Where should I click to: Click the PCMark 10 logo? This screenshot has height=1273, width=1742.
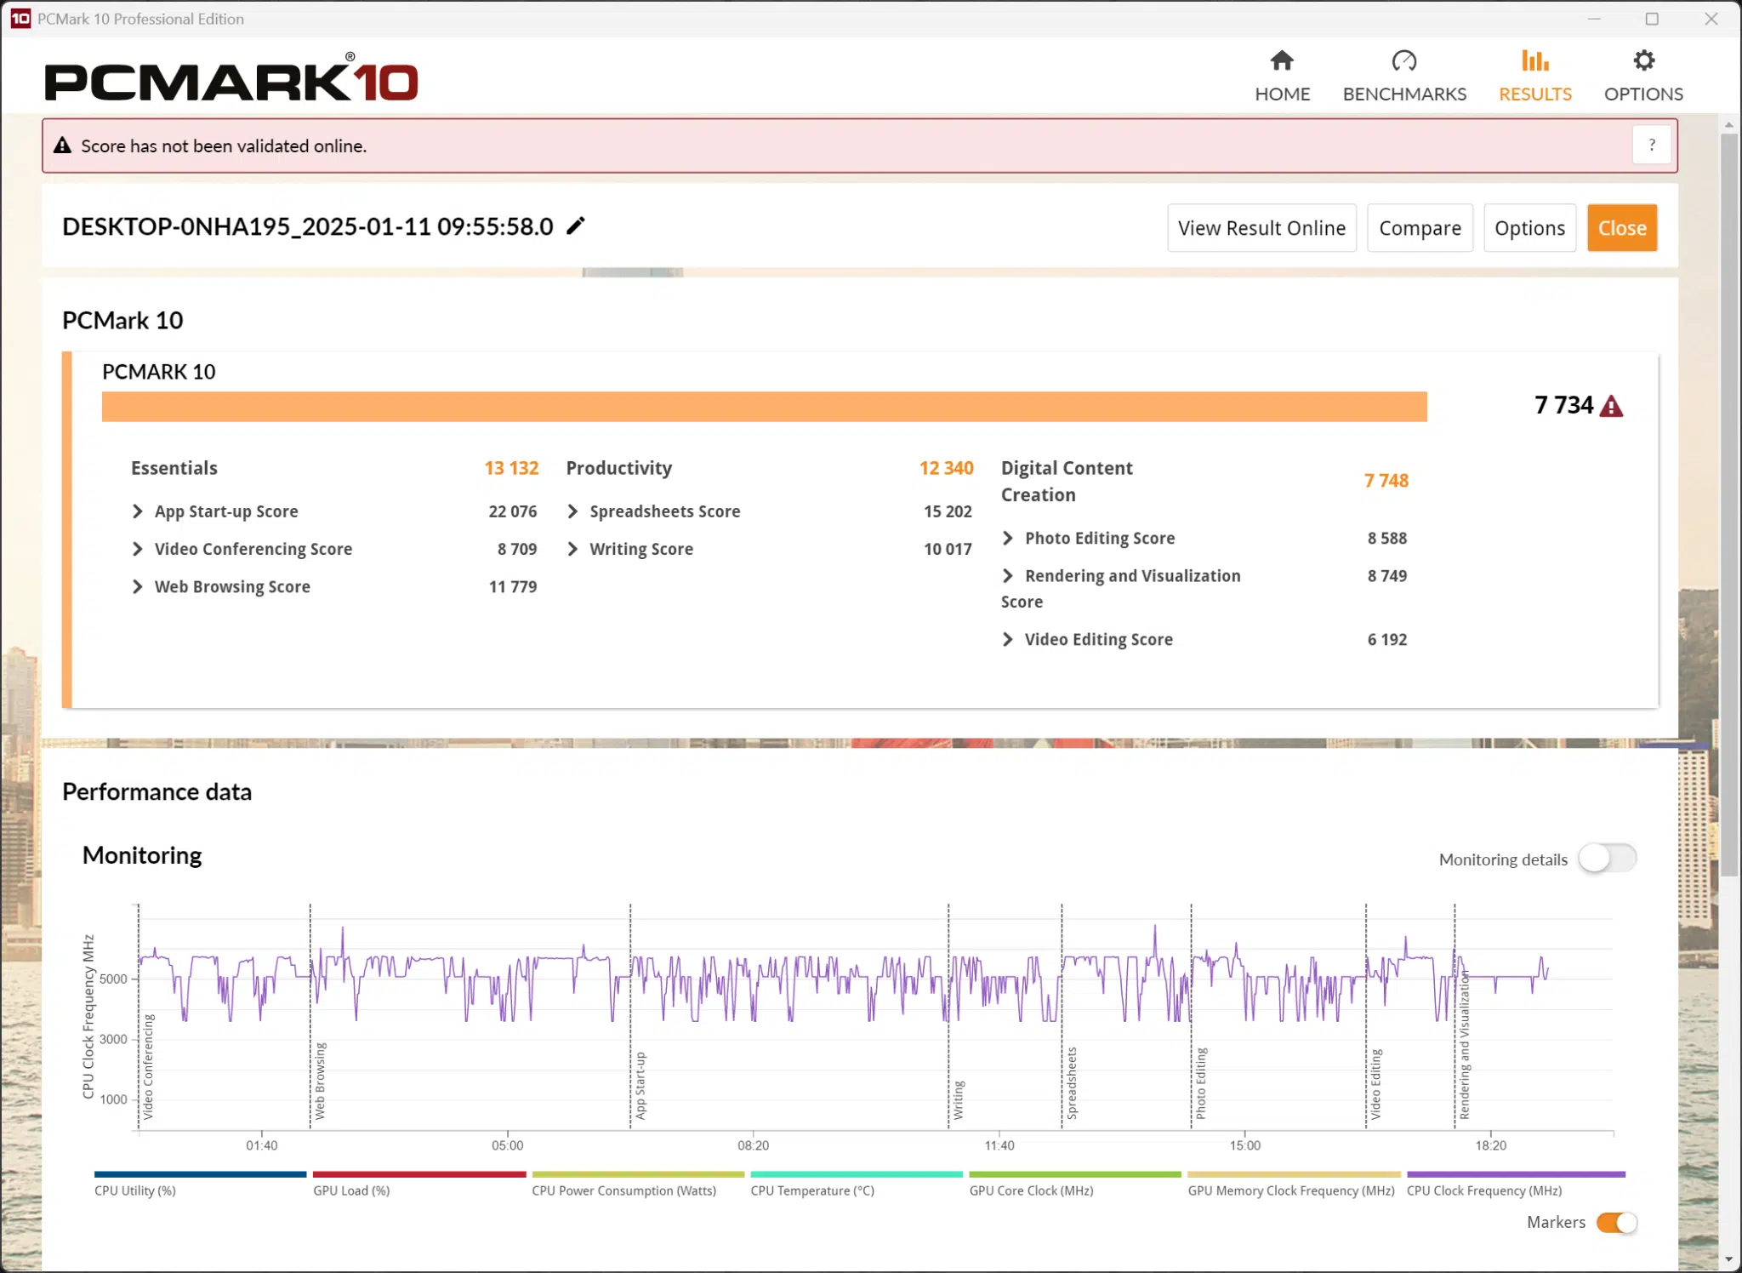pos(231,80)
